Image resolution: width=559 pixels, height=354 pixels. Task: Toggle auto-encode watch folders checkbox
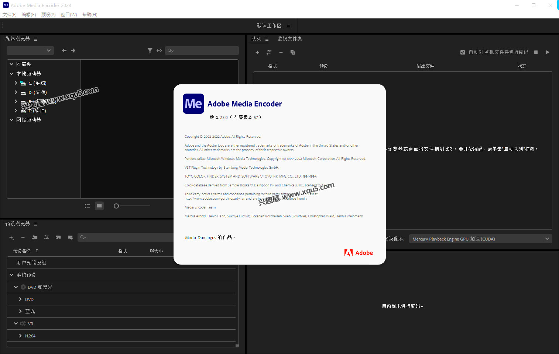click(463, 52)
